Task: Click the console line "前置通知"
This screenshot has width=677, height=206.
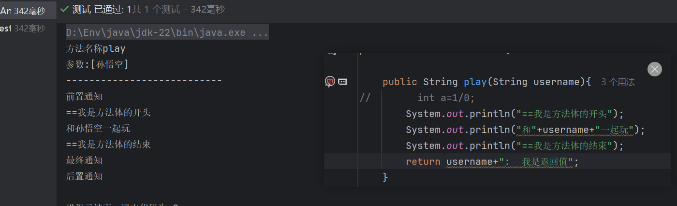Action: click(84, 97)
